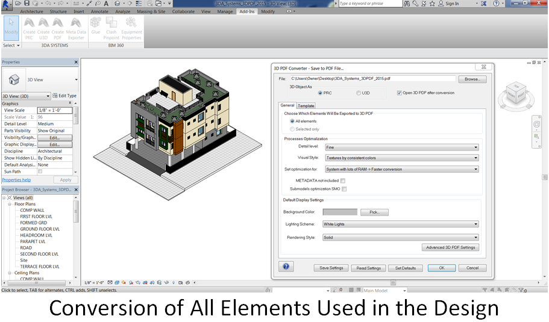The height and width of the screenshot is (322, 549).
Task: Click the Browse... button
Action: coord(472,79)
